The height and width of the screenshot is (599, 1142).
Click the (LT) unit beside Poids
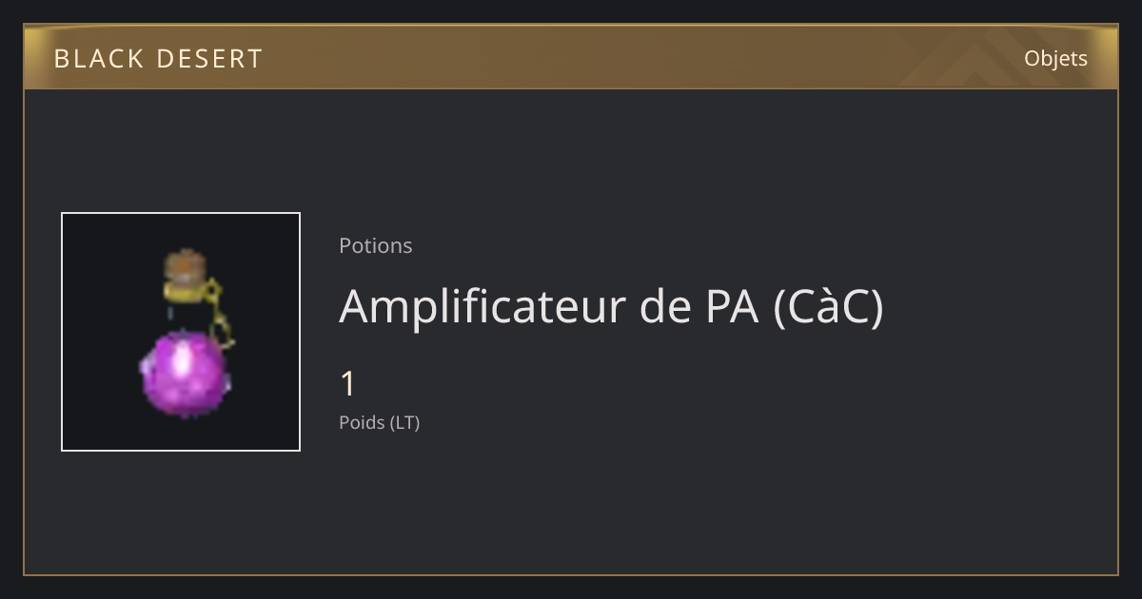click(404, 422)
